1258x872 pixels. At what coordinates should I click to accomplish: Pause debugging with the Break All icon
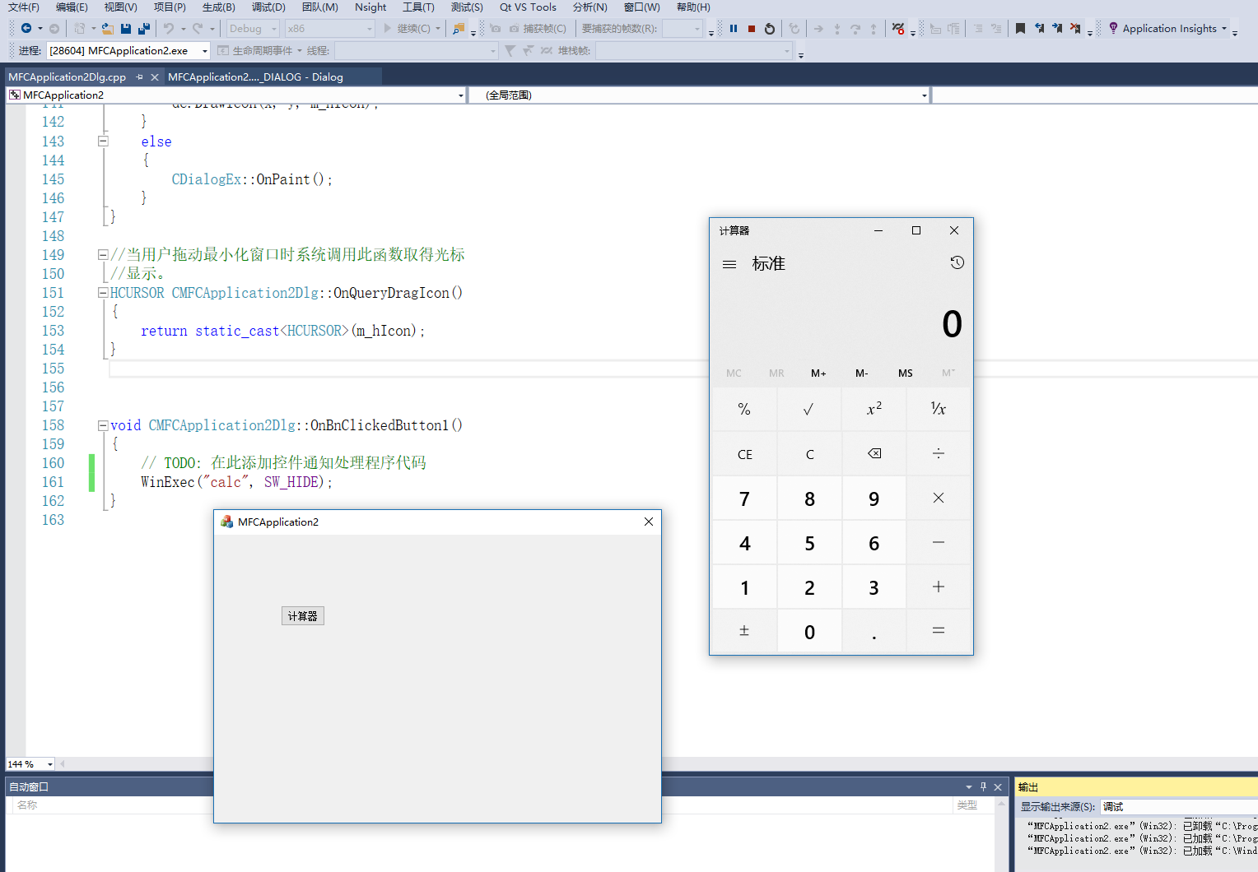(734, 28)
